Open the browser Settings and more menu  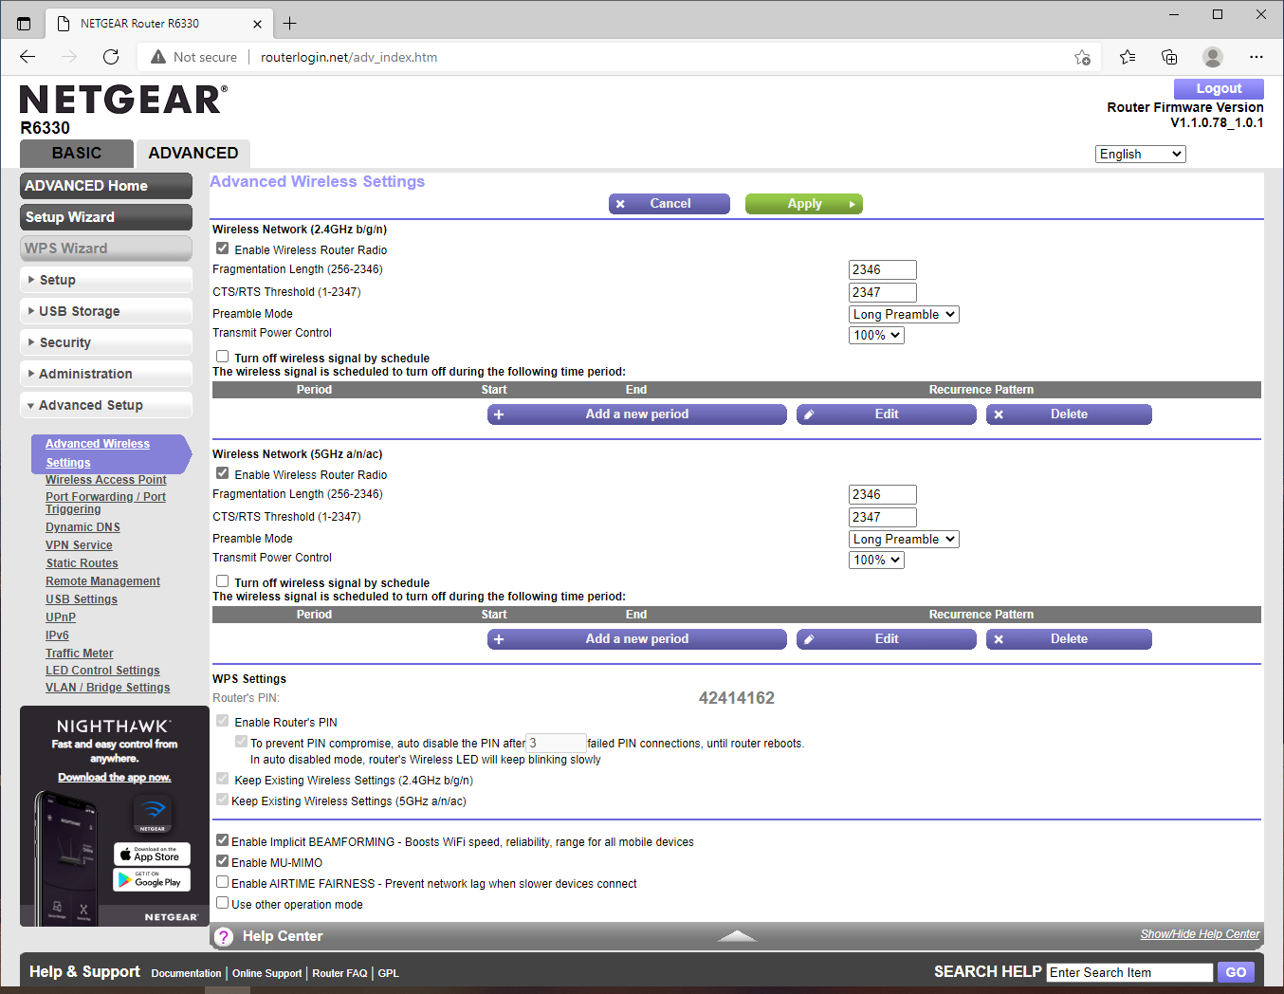point(1256,57)
